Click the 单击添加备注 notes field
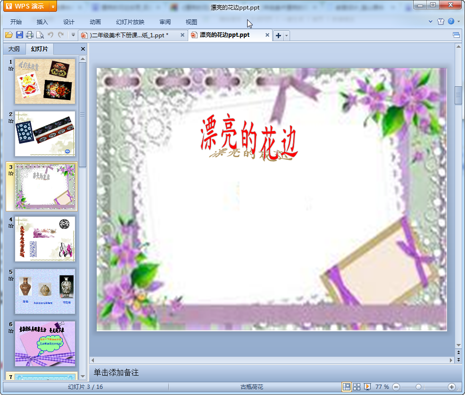The height and width of the screenshot is (395, 465). tap(272, 372)
